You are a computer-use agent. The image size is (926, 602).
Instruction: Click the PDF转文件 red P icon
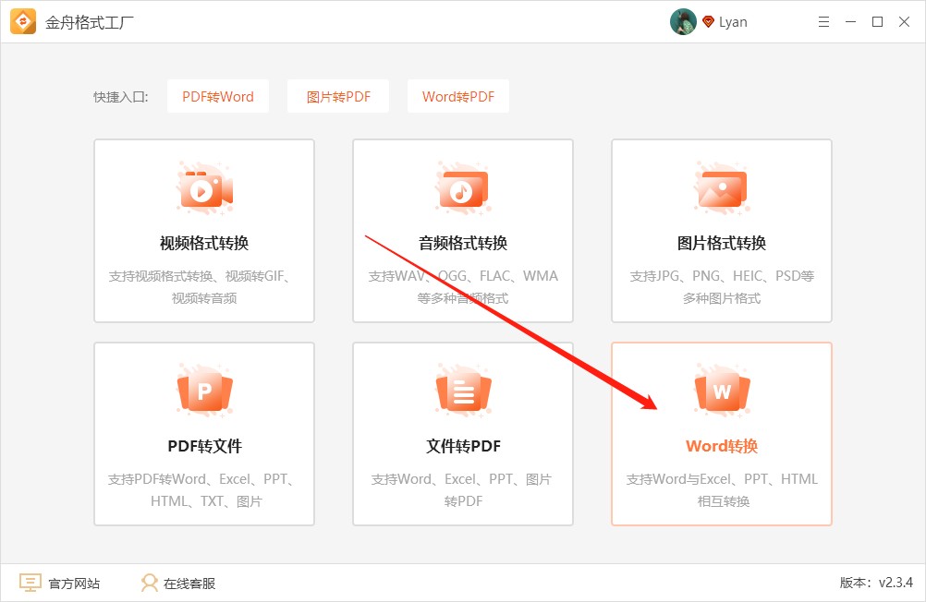(x=203, y=391)
